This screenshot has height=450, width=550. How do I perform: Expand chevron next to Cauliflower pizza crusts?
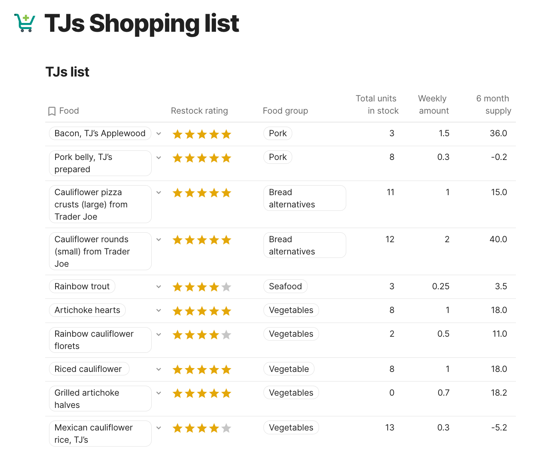click(159, 192)
